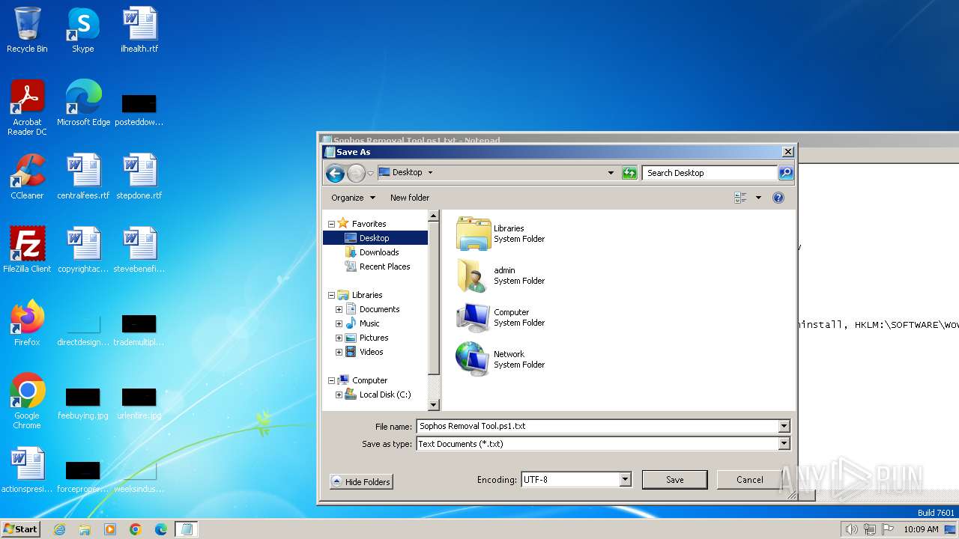Image resolution: width=959 pixels, height=539 pixels.
Task: Open the File name history dropdown arrow
Action: point(784,426)
